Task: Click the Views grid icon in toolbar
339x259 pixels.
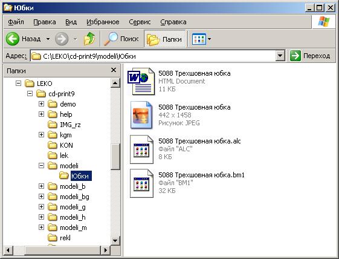Action: tap(199, 39)
